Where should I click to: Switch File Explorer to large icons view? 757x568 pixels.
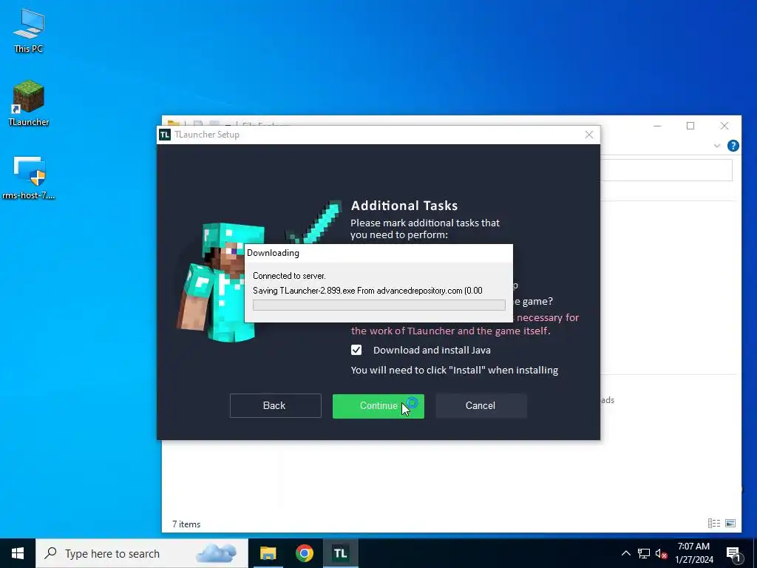pos(730,523)
